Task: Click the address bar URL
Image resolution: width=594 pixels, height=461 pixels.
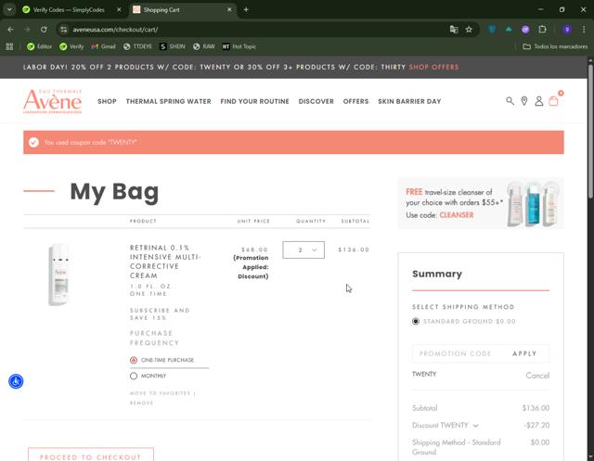Action: (115, 29)
